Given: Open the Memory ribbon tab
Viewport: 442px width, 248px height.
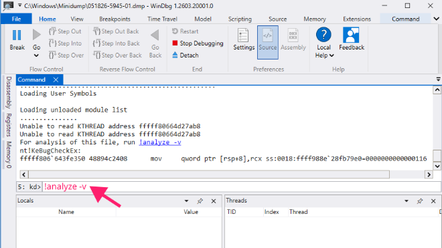Looking at the screenshot, I should (x=315, y=19).
